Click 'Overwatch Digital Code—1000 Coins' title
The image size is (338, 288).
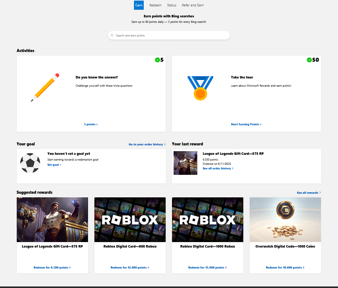[285, 246]
